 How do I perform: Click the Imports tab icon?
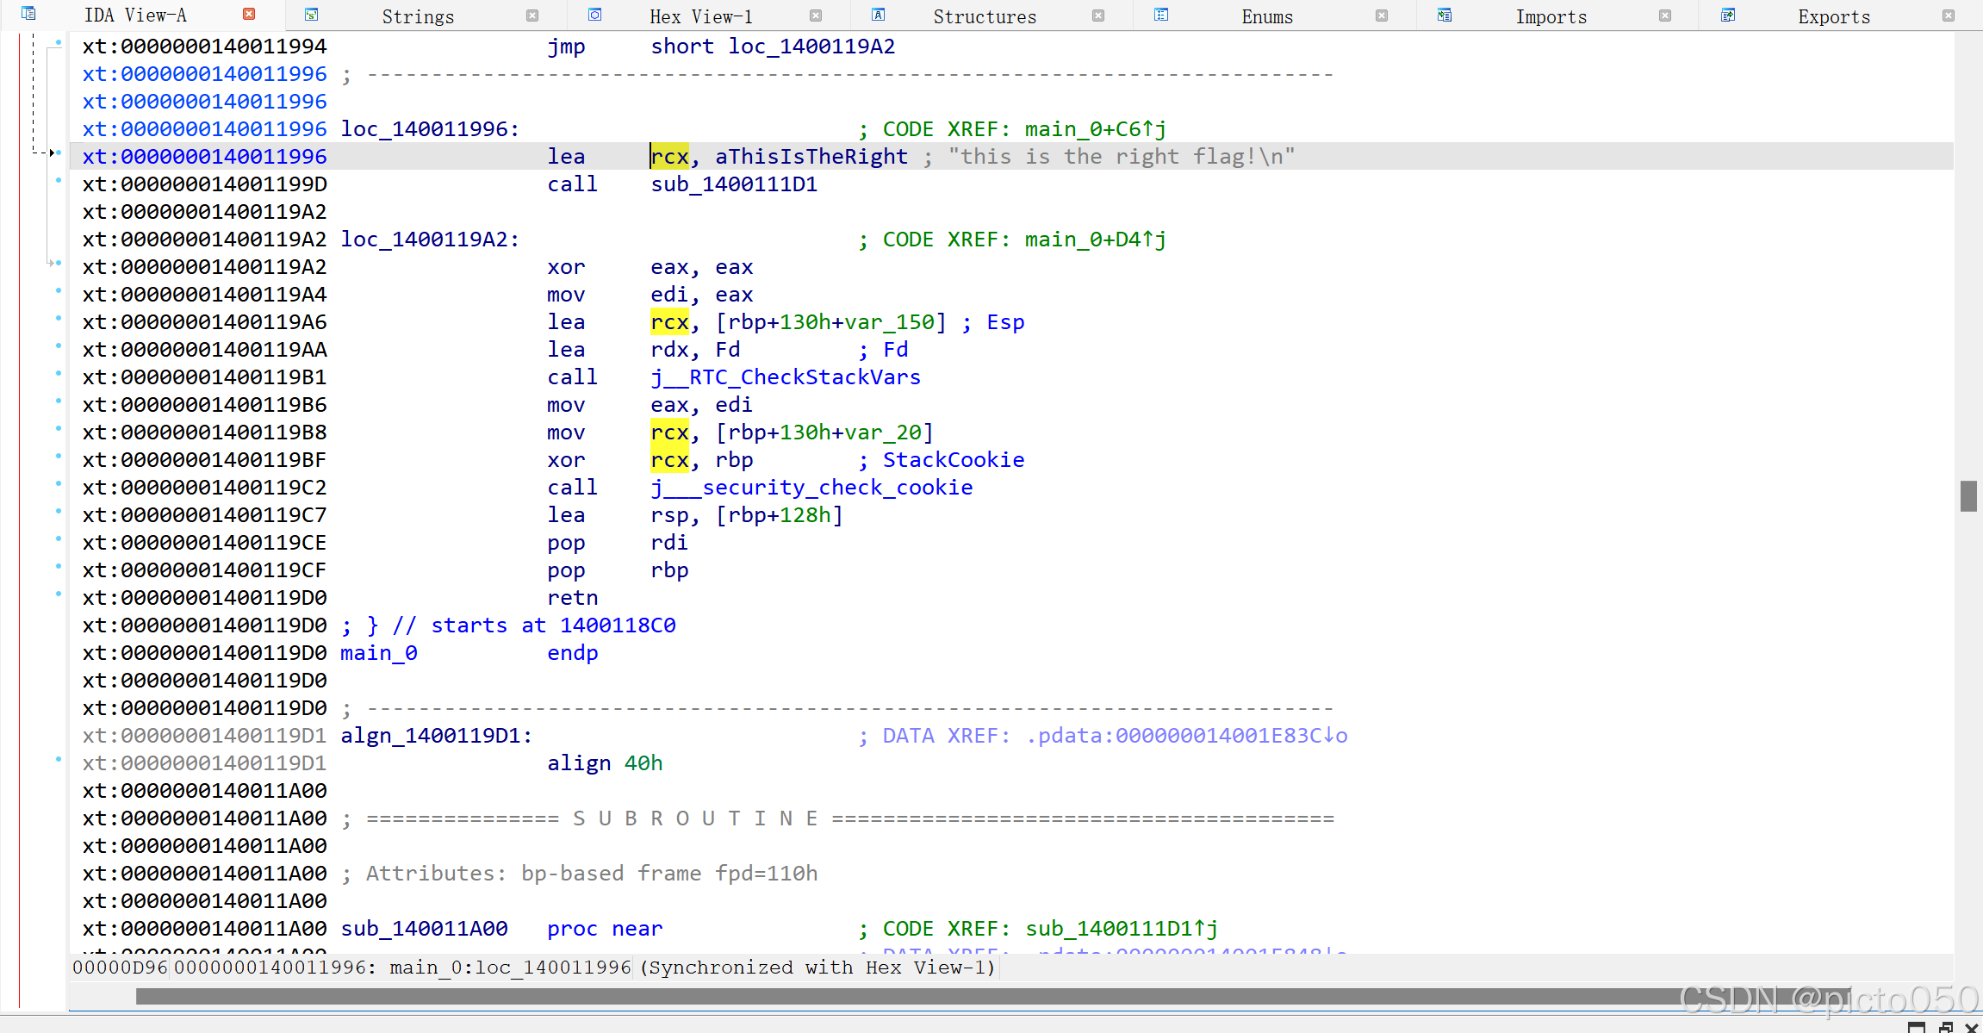tap(1445, 15)
